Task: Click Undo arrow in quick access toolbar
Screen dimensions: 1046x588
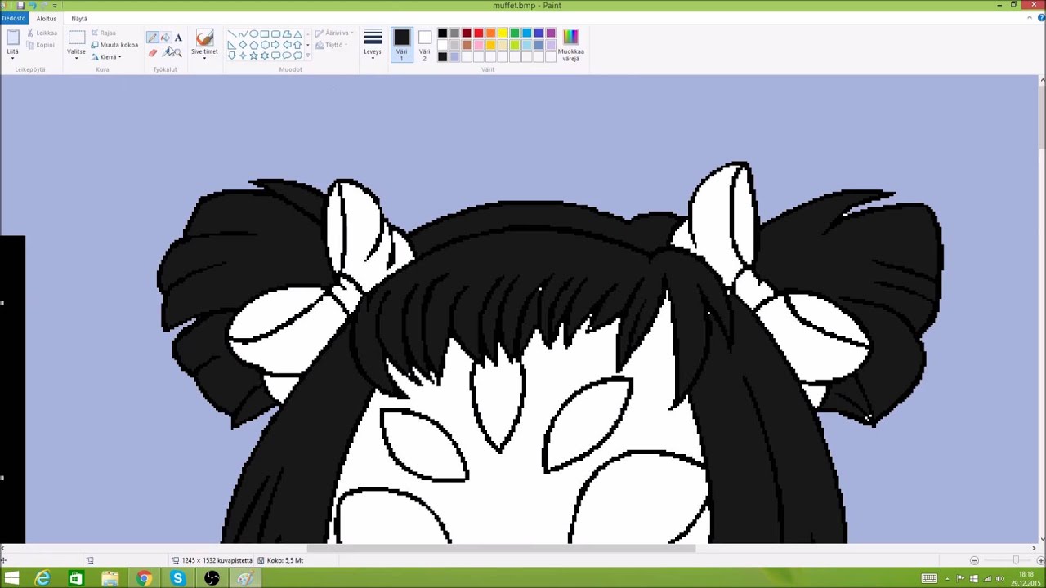Action: pyautogui.click(x=32, y=6)
